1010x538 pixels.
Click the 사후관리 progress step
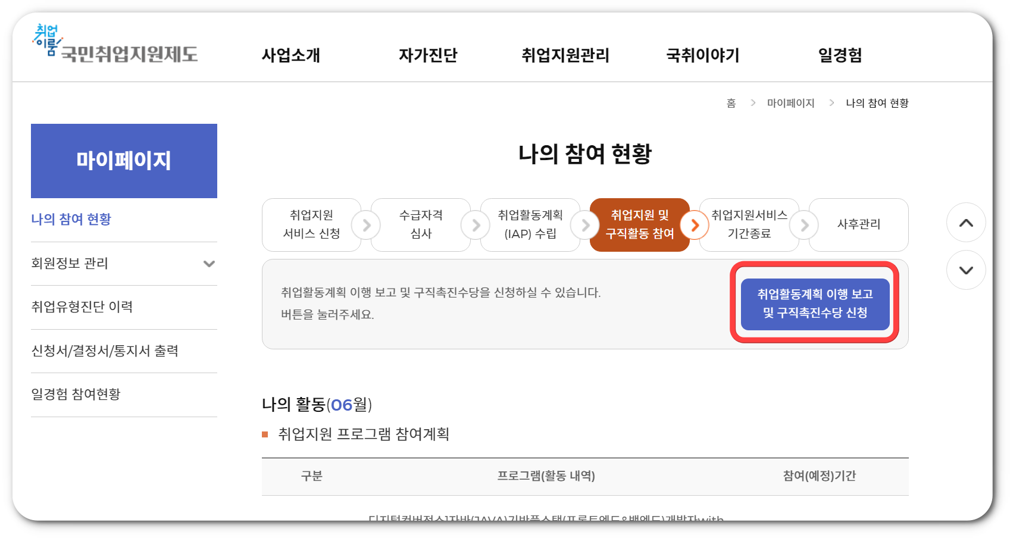[x=859, y=225]
